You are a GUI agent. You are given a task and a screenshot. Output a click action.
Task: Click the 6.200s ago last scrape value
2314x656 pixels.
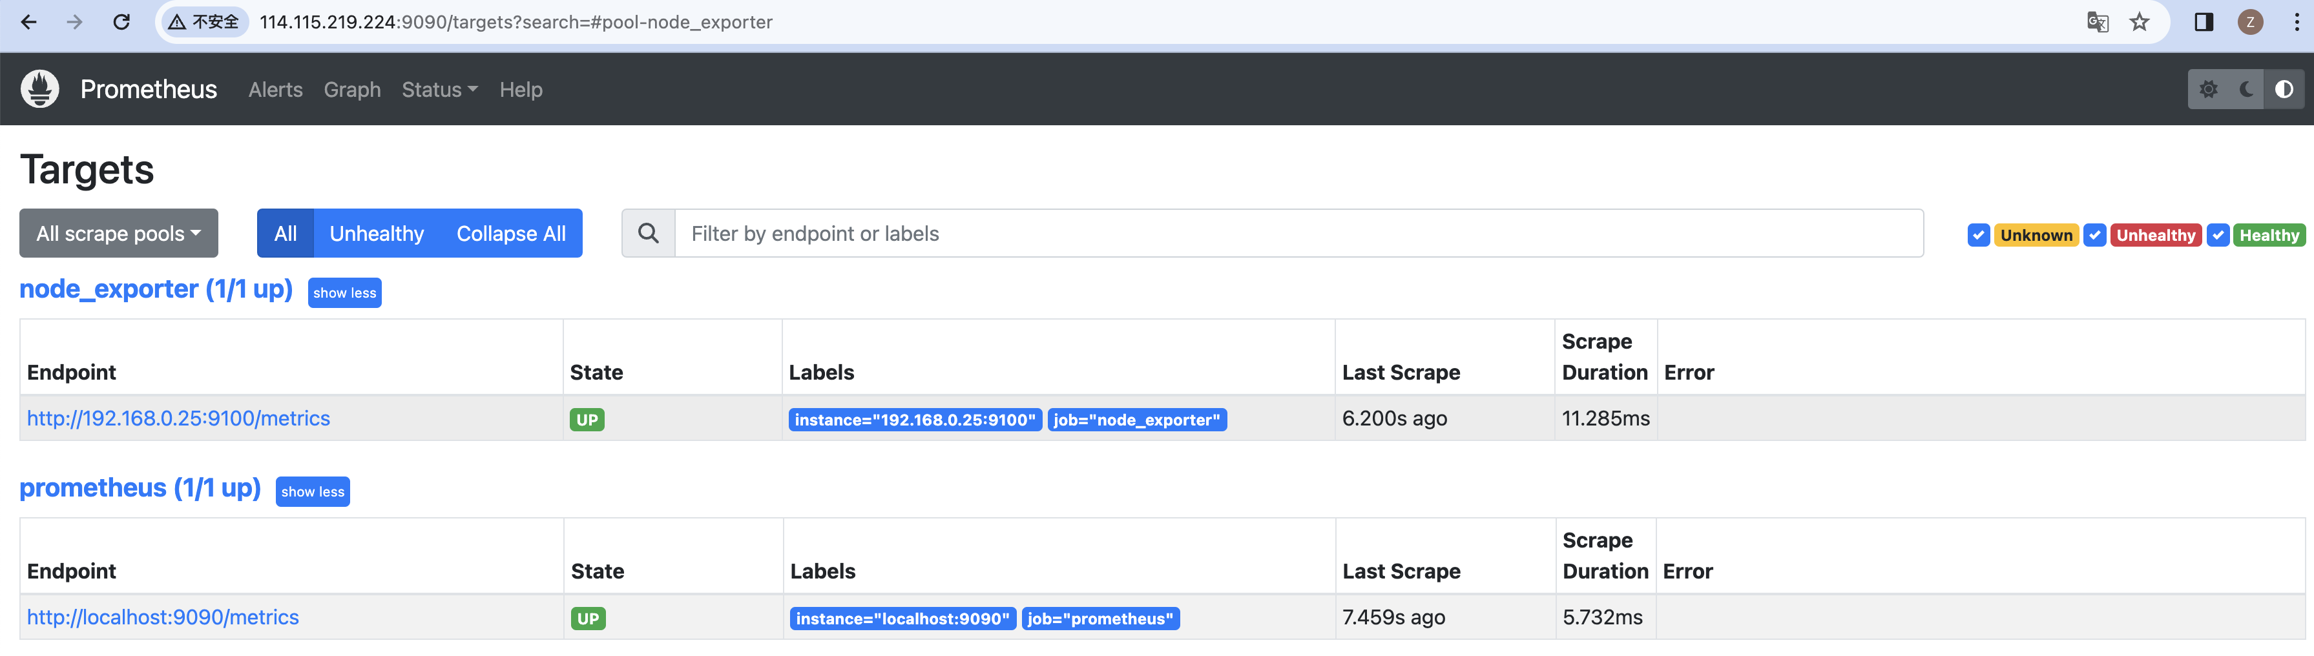tap(1394, 419)
